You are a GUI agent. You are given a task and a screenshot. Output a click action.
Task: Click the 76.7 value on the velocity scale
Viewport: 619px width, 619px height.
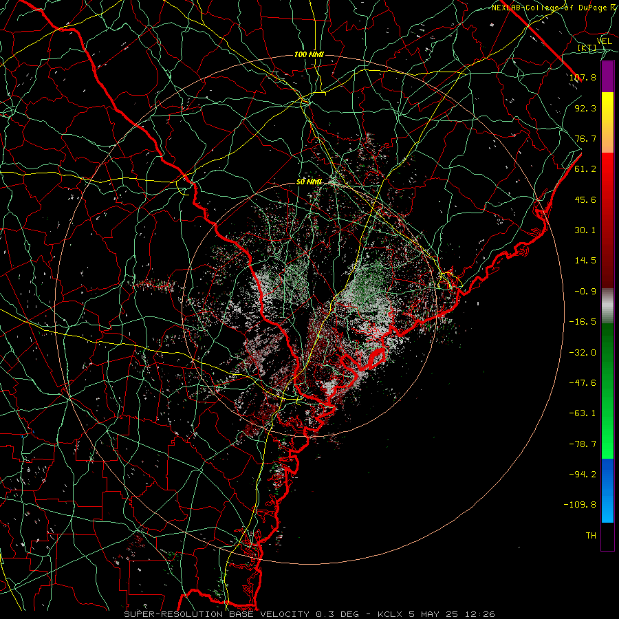pos(585,138)
